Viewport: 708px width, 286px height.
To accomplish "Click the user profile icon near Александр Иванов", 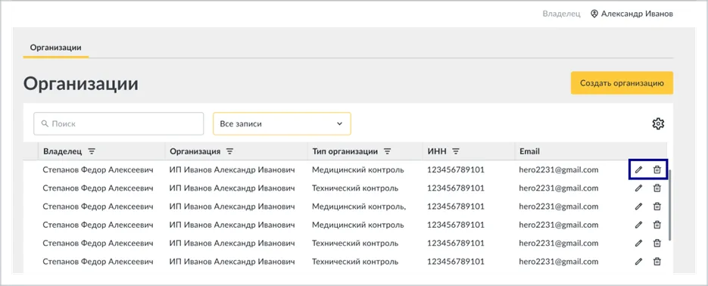I will point(594,14).
